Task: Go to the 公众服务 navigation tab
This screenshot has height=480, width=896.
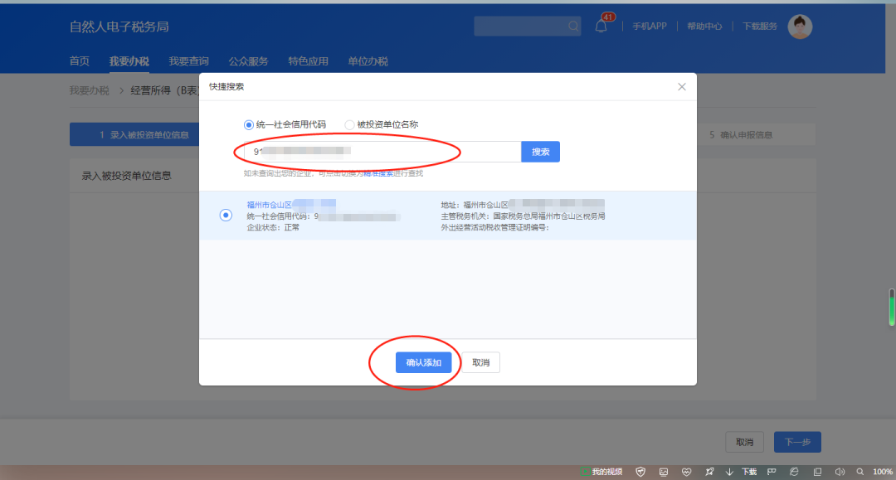Action: [248, 61]
